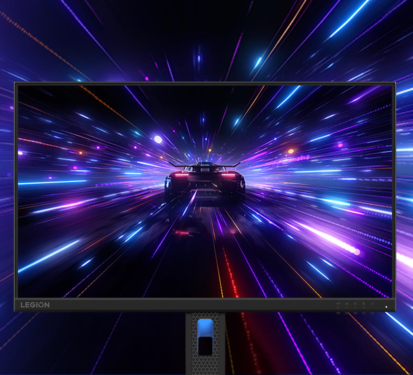
Task: Click the up arrow symbol under gamepad icon
Action: click(x=347, y=307)
